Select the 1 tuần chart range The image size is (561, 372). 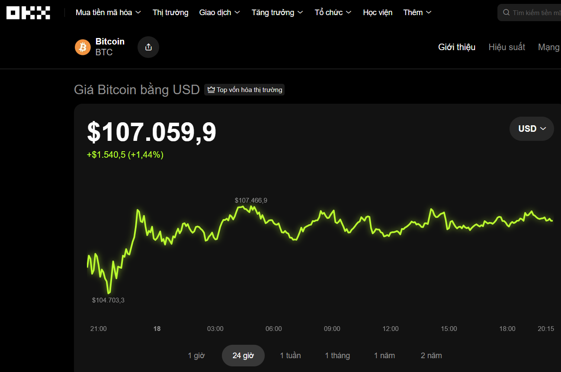(x=290, y=356)
